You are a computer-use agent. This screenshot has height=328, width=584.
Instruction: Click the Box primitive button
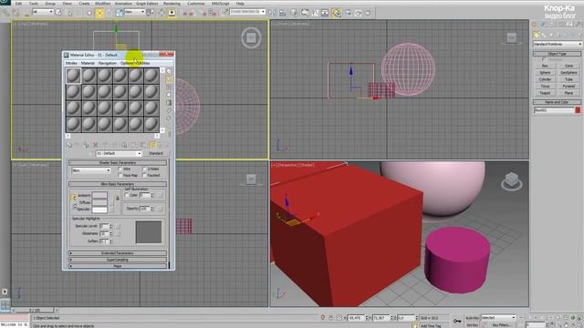(545, 66)
